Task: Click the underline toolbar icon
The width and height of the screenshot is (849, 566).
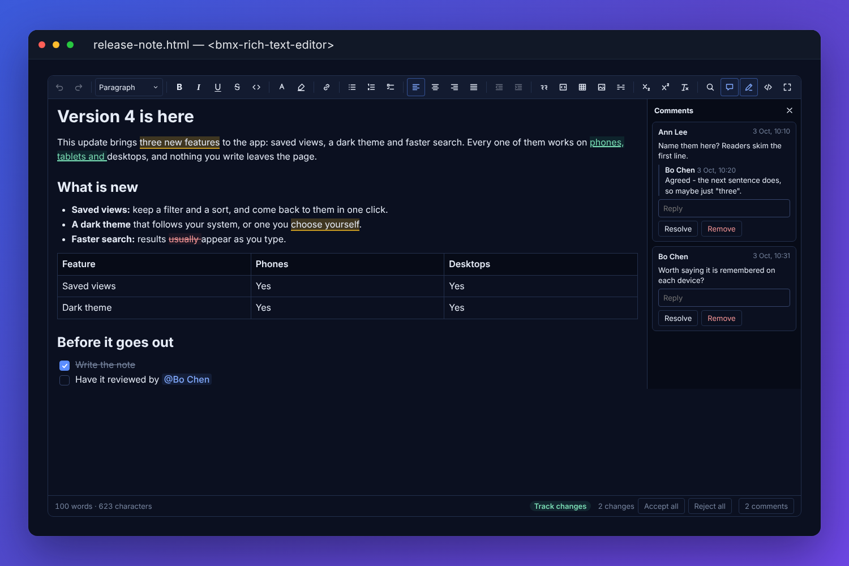Action: 218,87
